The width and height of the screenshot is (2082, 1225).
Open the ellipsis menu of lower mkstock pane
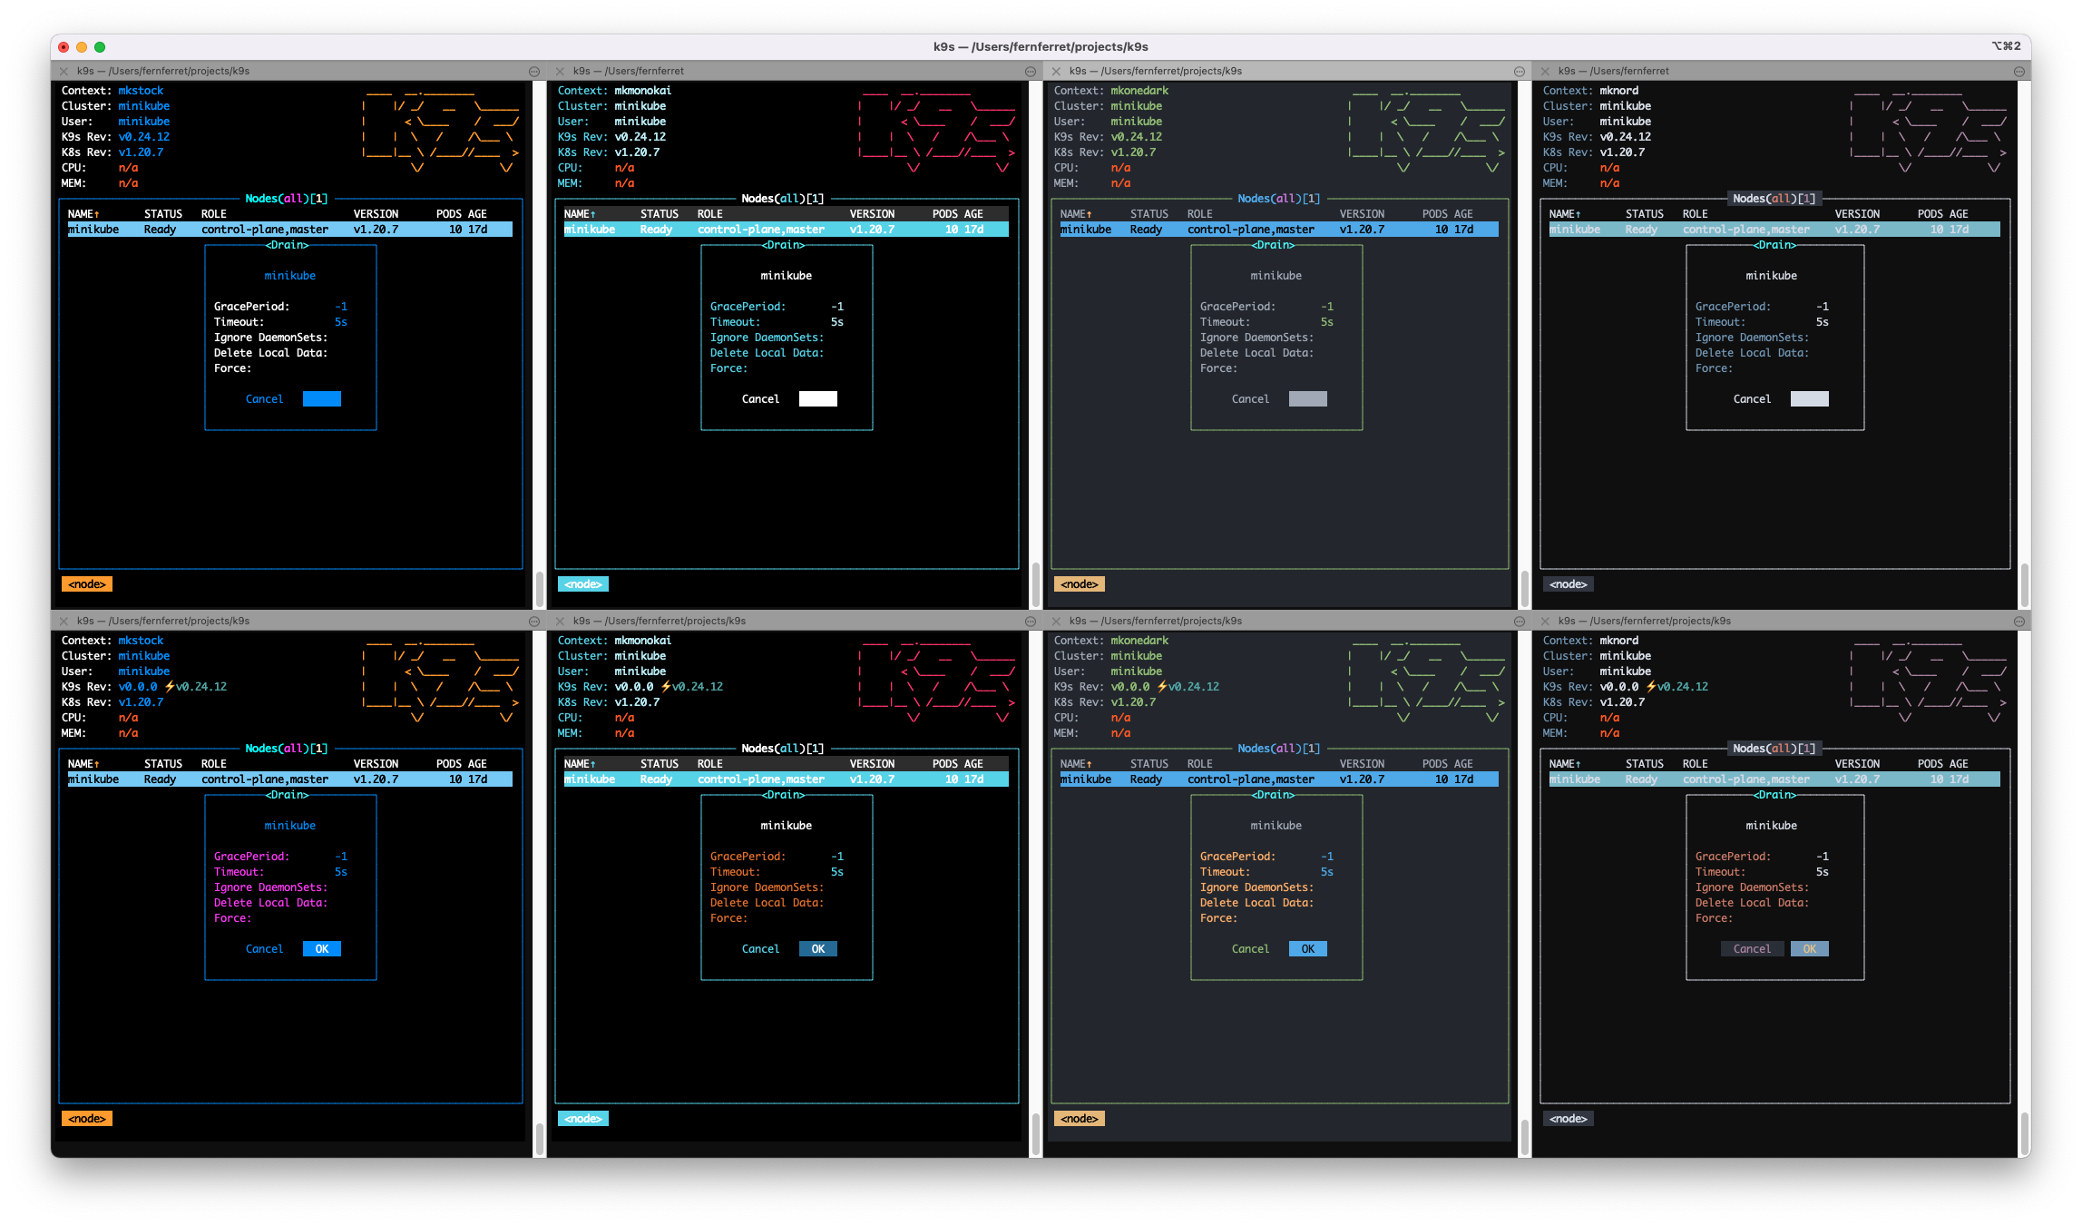point(534,622)
